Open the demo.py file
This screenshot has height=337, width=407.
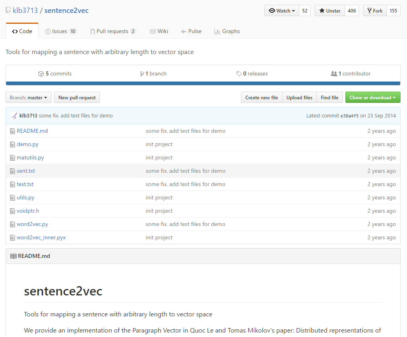pos(27,144)
